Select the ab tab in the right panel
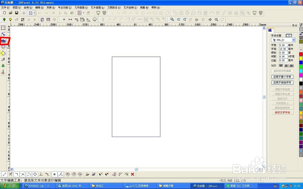The height and width of the screenshot is (189, 303). [x=270, y=30]
